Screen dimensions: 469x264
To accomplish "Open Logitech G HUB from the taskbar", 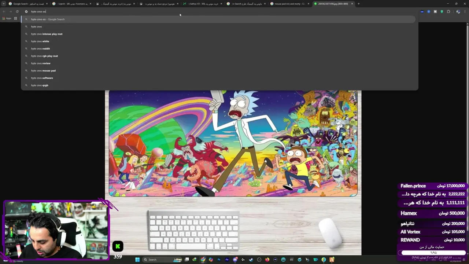I will [243, 260].
